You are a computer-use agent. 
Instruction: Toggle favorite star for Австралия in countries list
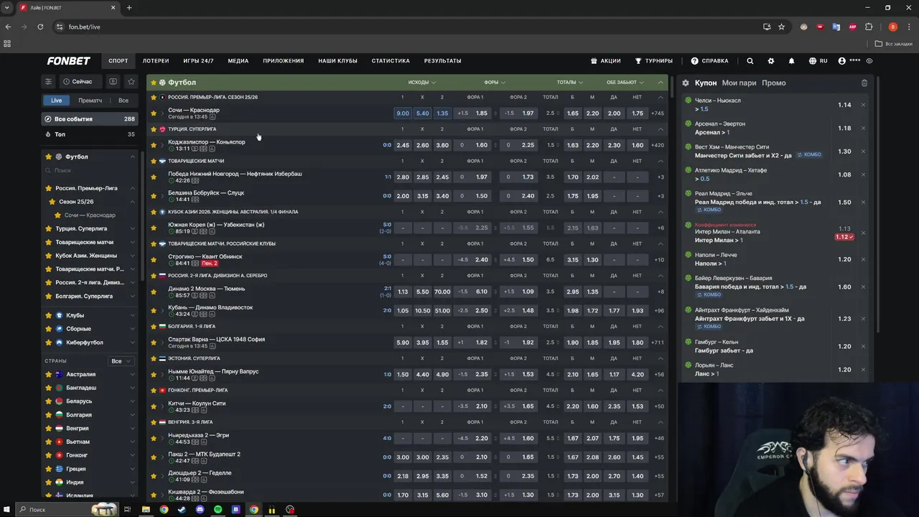[x=49, y=374]
